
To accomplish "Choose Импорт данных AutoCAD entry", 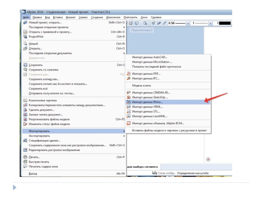I will [149, 57].
